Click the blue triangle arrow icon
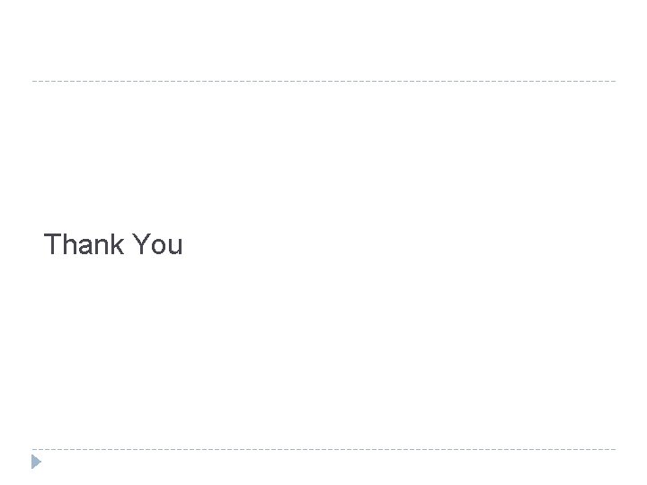Screen dimensions: 647x485 click(36, 463)
